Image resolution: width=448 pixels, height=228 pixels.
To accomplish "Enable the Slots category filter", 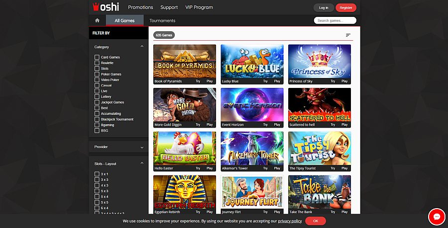I will (x=97, y=69).
